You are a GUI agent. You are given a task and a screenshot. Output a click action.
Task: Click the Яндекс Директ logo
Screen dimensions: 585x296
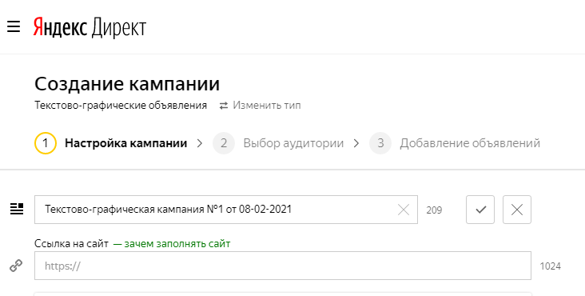pos(90,27)
